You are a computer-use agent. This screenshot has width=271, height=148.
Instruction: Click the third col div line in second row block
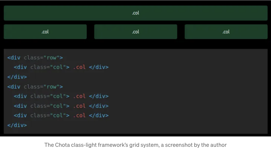pyautogui.click(x=61, y=115)
